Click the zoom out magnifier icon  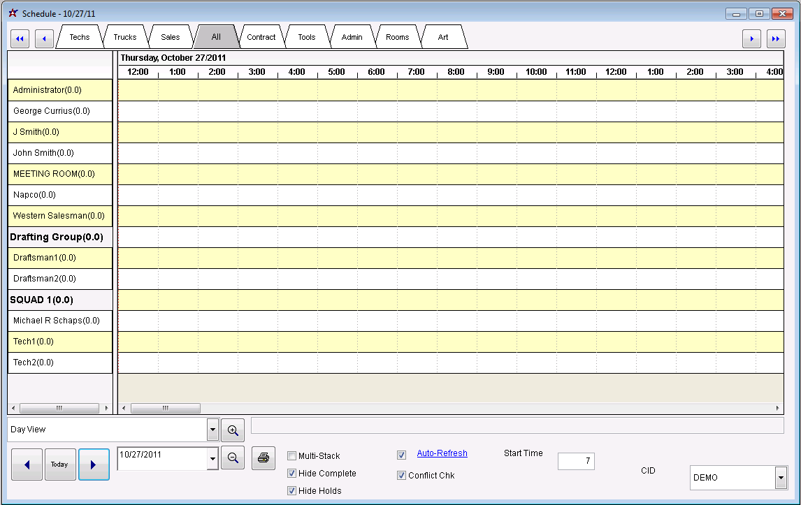(x=233, y=458)
